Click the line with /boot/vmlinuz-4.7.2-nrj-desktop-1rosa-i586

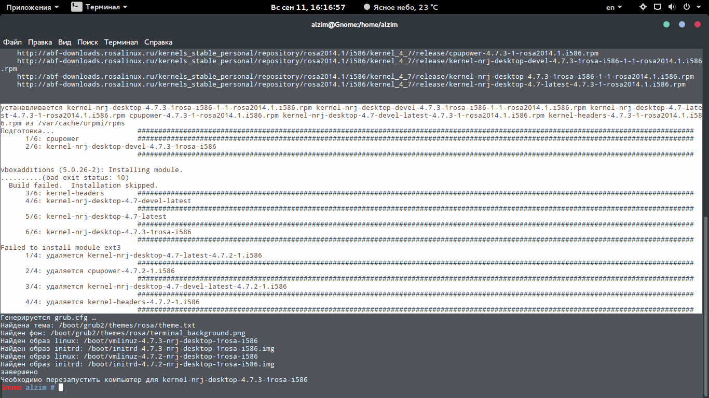tap(129, 357)
